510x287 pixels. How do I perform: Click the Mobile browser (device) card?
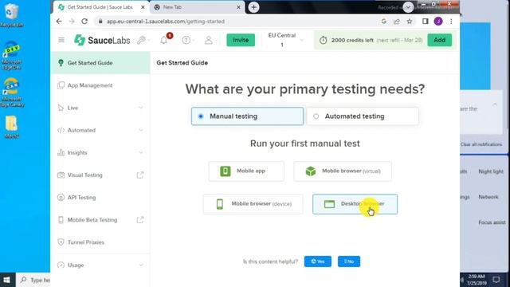tap(253, 204)
